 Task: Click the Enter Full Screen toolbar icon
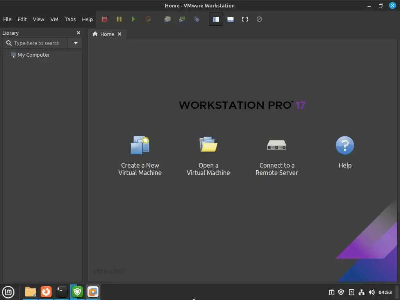(245, 19)
